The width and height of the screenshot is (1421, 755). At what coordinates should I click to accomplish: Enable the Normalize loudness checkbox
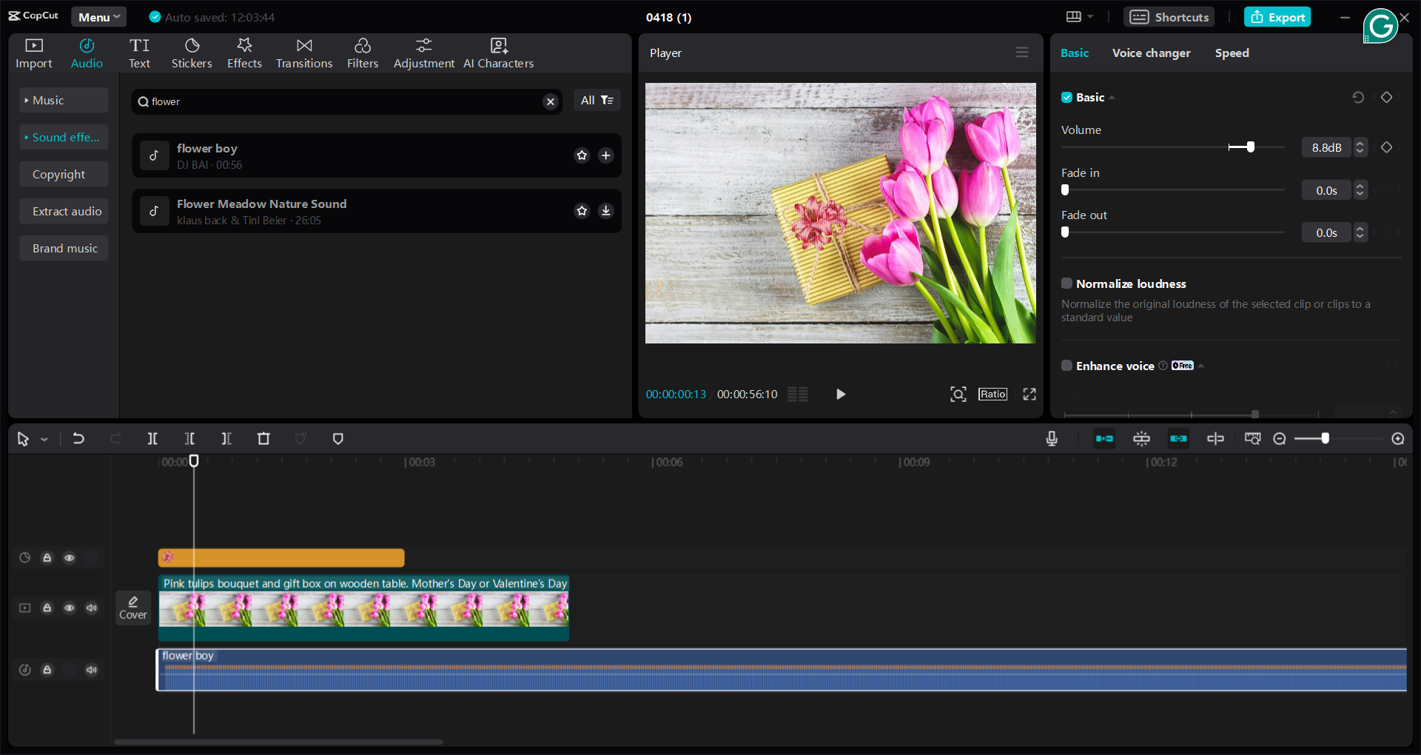(x=1066, y=283)
